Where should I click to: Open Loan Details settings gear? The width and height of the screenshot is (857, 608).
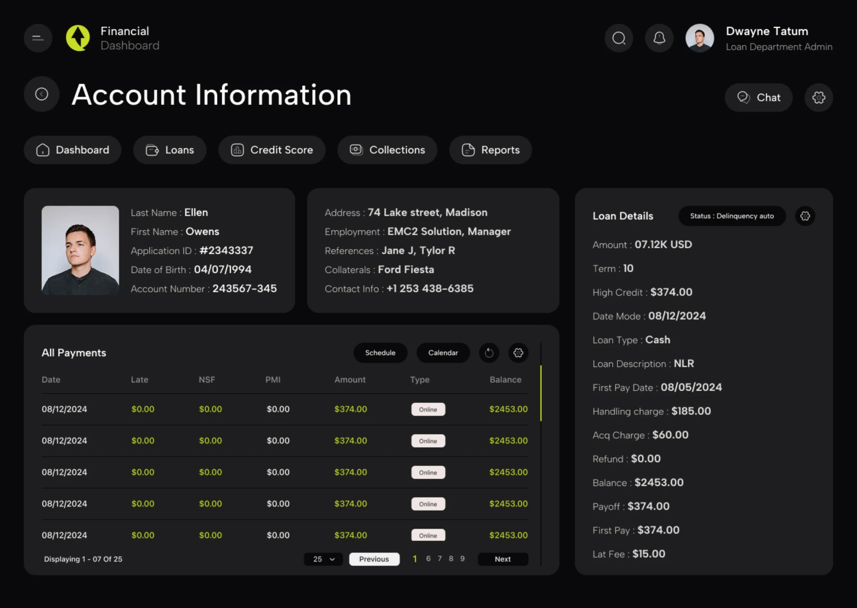805,216
